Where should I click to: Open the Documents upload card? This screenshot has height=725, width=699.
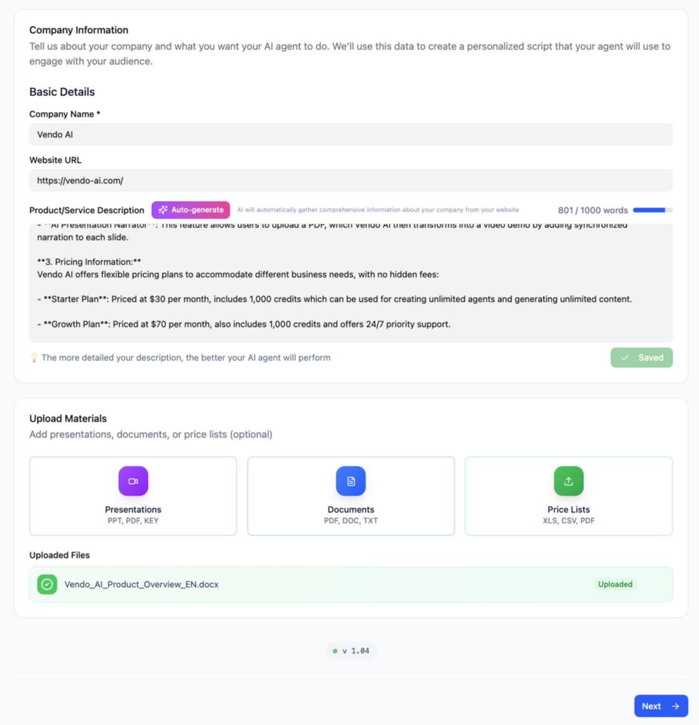tap(351, 496)
